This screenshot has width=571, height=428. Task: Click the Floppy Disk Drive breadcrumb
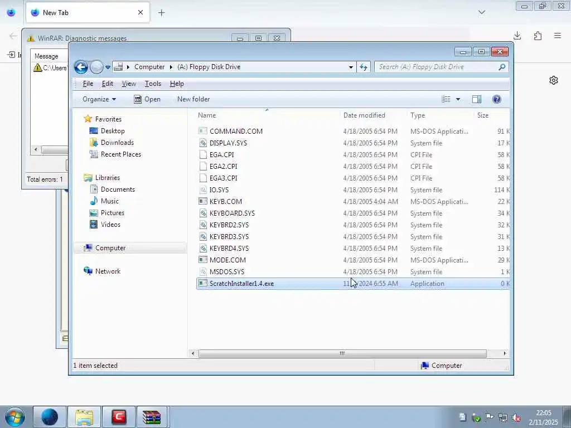coord(209,67)
